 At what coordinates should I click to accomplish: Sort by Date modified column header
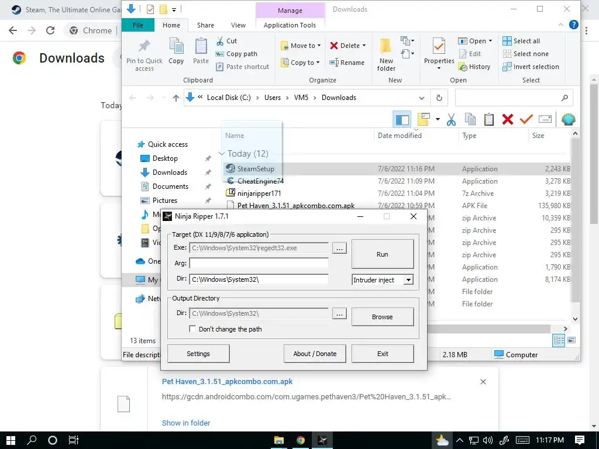click(x=400, y=136)
